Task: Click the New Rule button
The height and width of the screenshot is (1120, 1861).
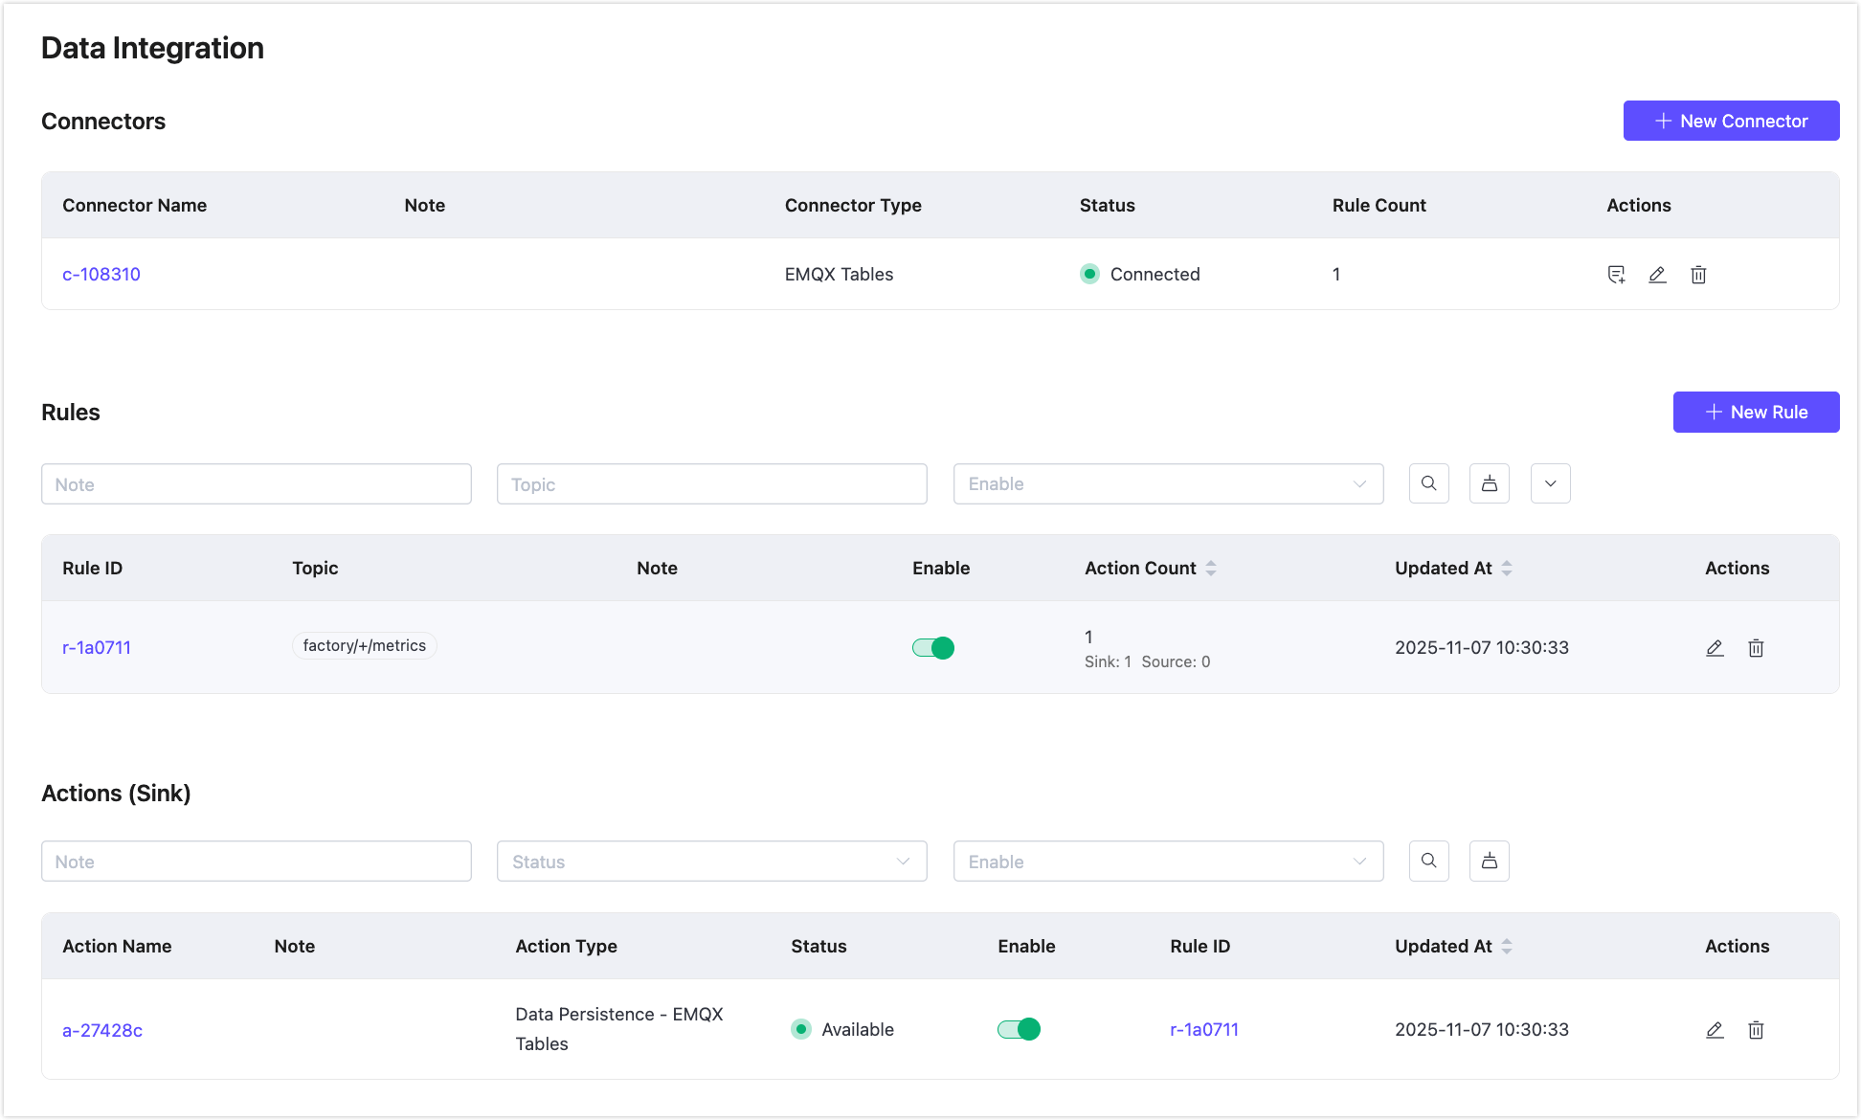Action: 1756,412
